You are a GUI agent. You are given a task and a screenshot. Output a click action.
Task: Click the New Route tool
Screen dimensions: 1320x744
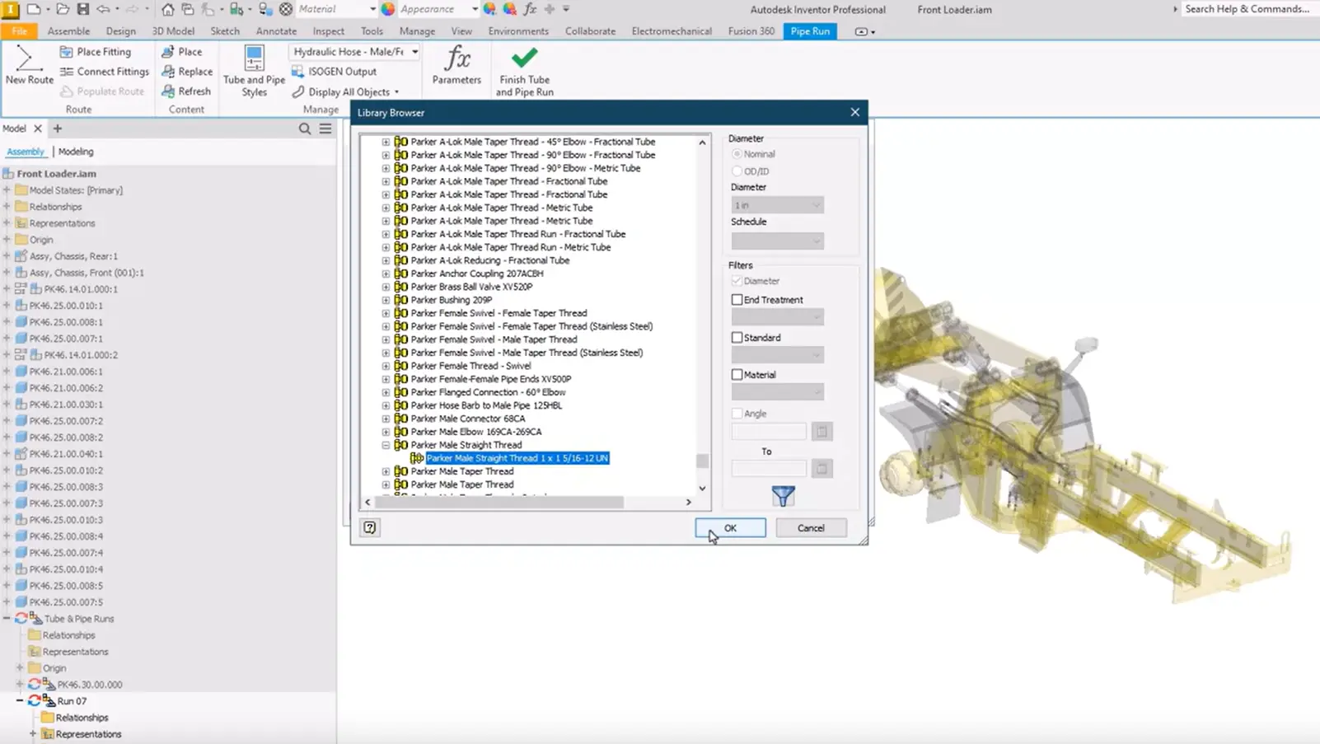click(29, 66)
